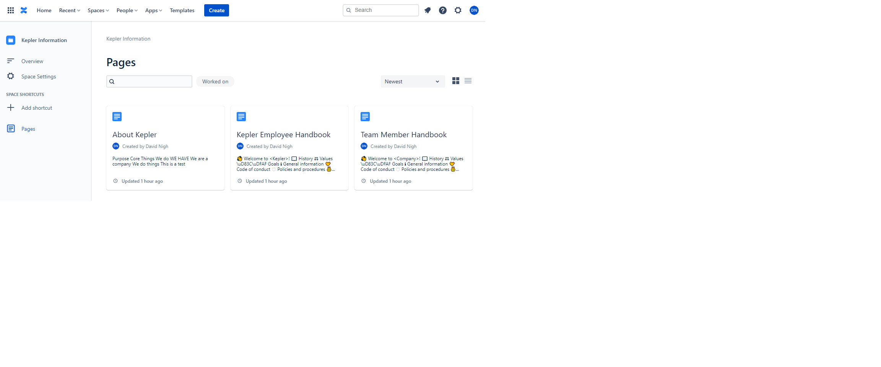Screen dimensions: 881x367
Task: Click the blue Create button
Action: click(x=216, y=10)
